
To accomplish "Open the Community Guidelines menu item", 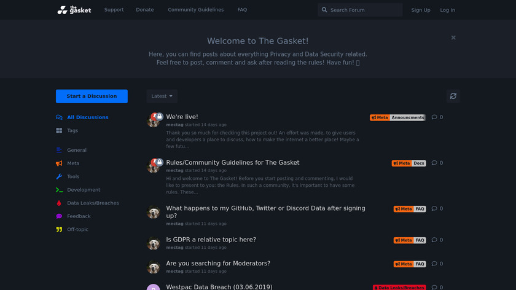I will (x=195, y=10).
